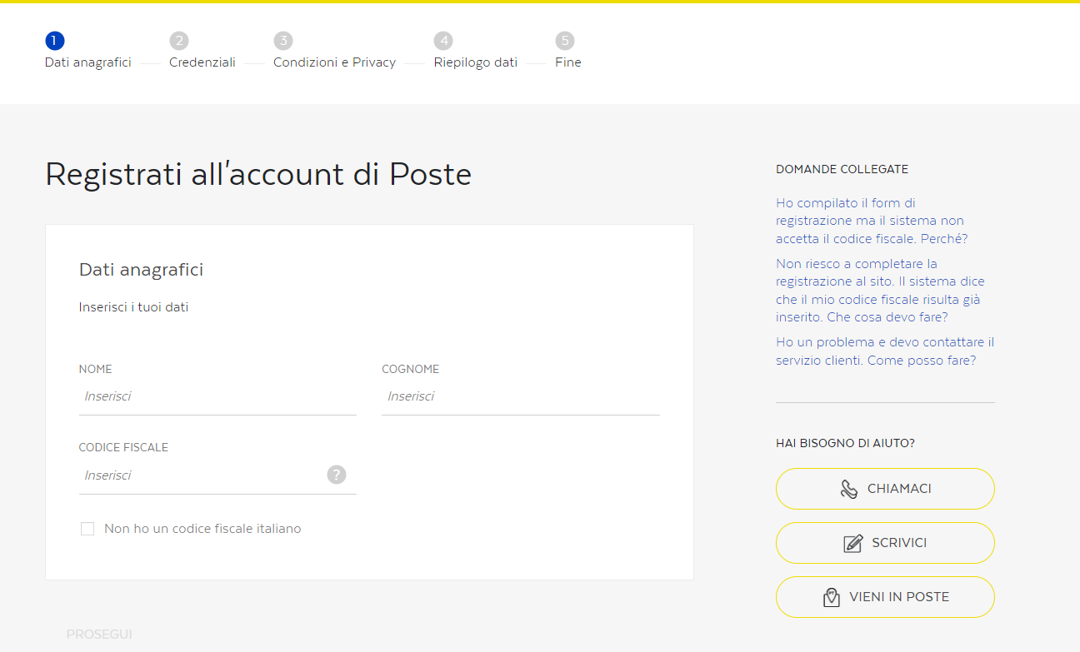The height and width of the screenshot is (652, 1080).
Task: Focus the NOME input field
Action: 217,397
